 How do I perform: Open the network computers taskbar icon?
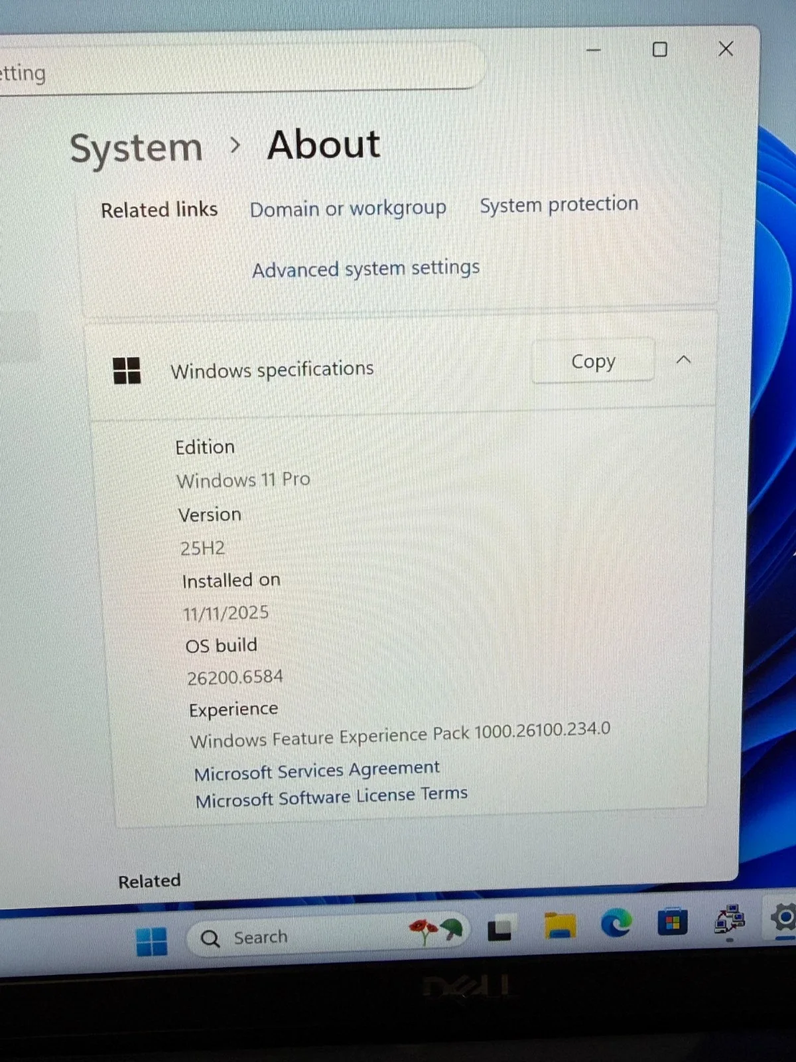point(729,920)
